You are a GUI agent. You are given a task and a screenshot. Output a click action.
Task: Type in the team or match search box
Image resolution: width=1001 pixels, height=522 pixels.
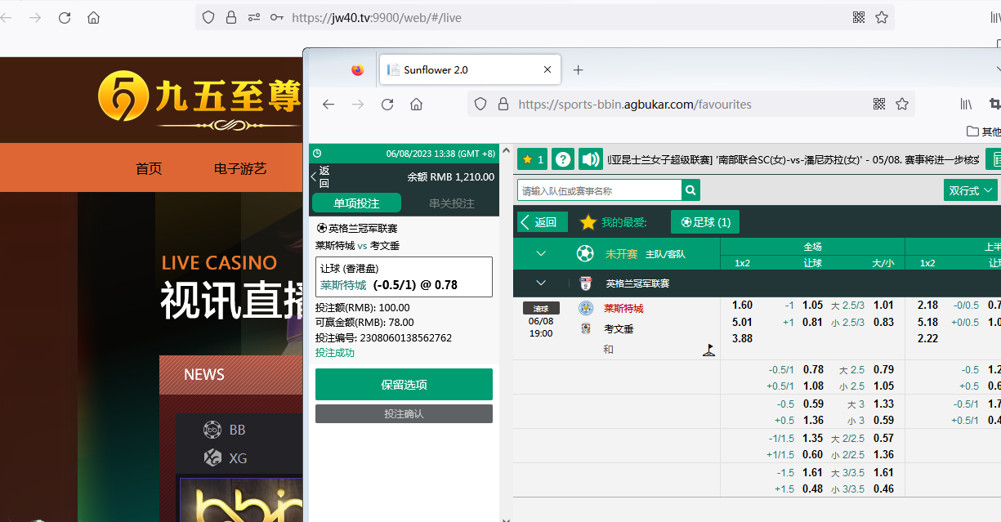(600, 190)
